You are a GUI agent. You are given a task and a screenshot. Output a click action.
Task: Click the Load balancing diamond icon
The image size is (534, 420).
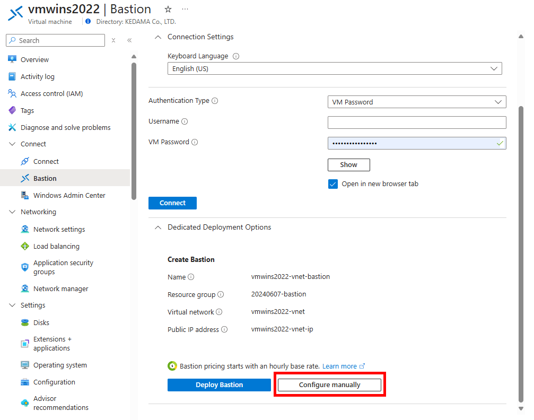(25, 246)
